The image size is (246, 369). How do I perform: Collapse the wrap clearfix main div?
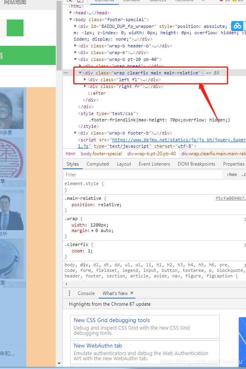(x=80, y=73)
